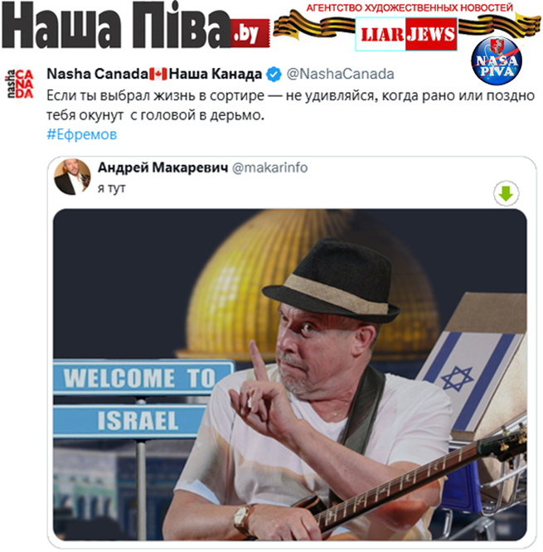Screen dimensions: 543x552
Task: Click the Canadian flag emoji in name
Action: click(158, 75)
